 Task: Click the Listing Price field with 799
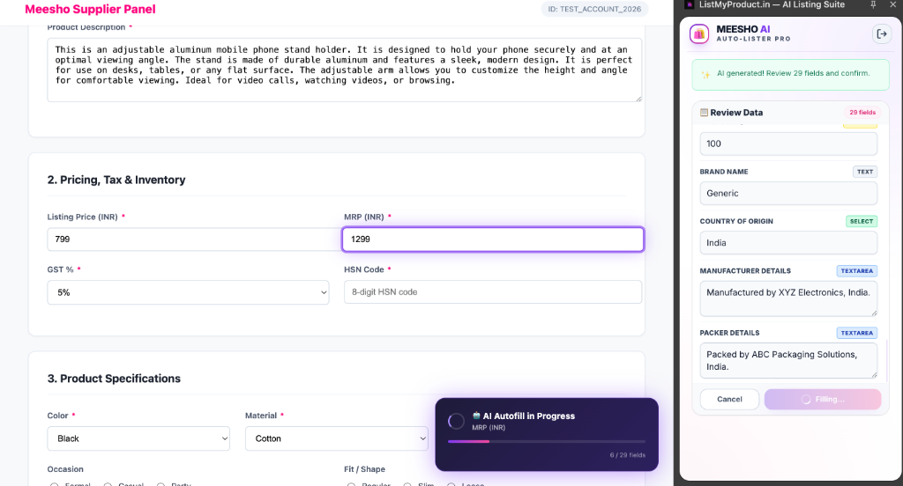194,239
